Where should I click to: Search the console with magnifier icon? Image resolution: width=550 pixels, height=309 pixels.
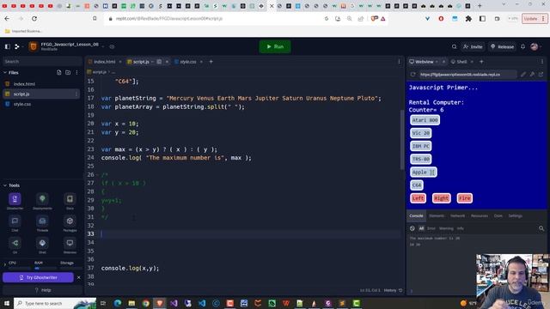541,228
